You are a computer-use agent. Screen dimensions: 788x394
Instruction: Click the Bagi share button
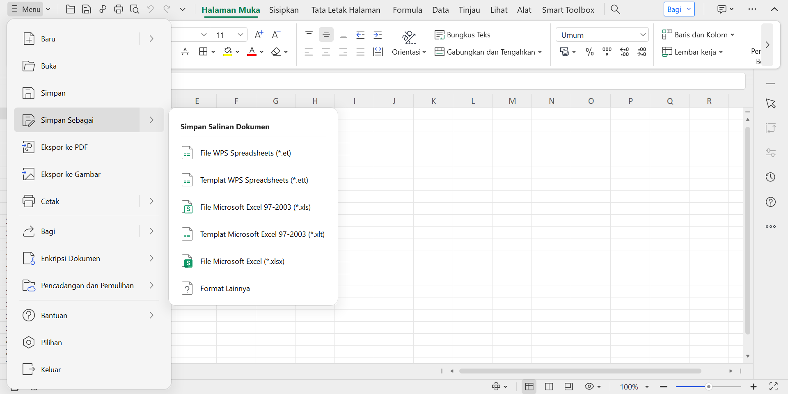(x=679, y=9)
